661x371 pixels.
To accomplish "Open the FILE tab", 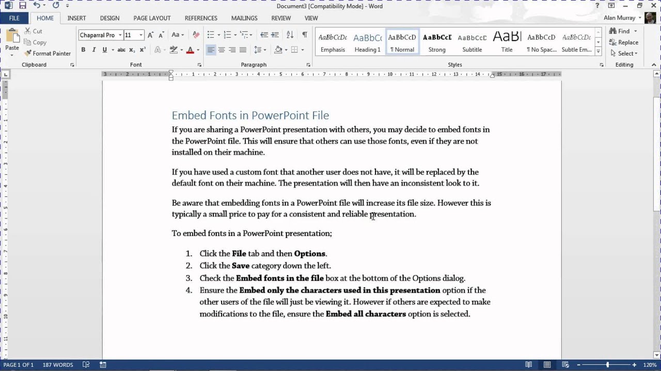I will click(14, 18).
